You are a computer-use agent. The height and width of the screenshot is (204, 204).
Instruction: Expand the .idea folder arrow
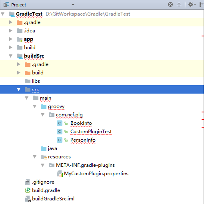[x=11, y=31]
